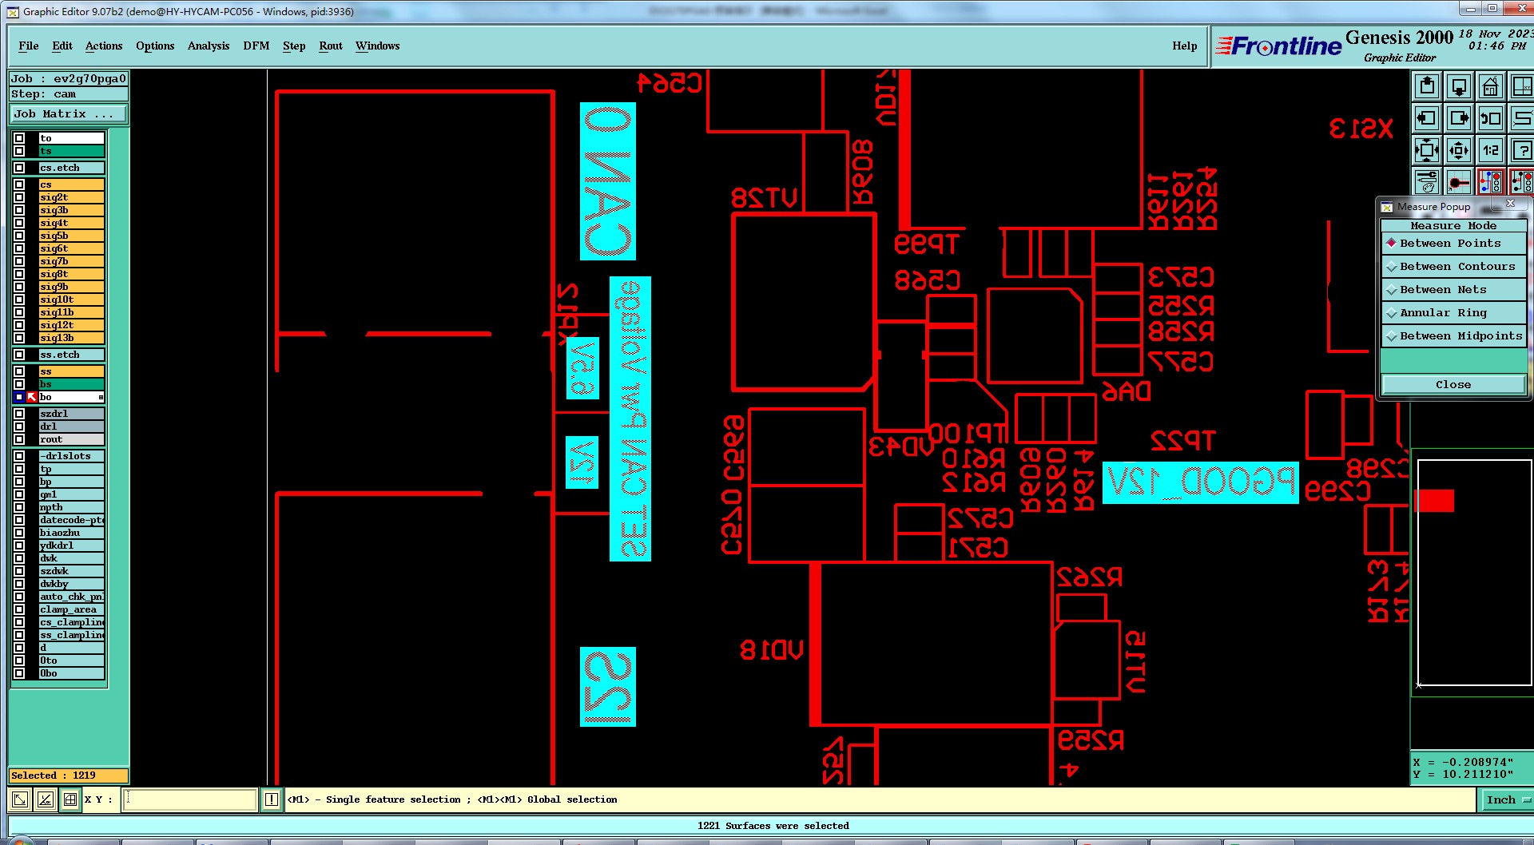
Task: Toggle the checkbox for layer rout
Action: (19, 439)
